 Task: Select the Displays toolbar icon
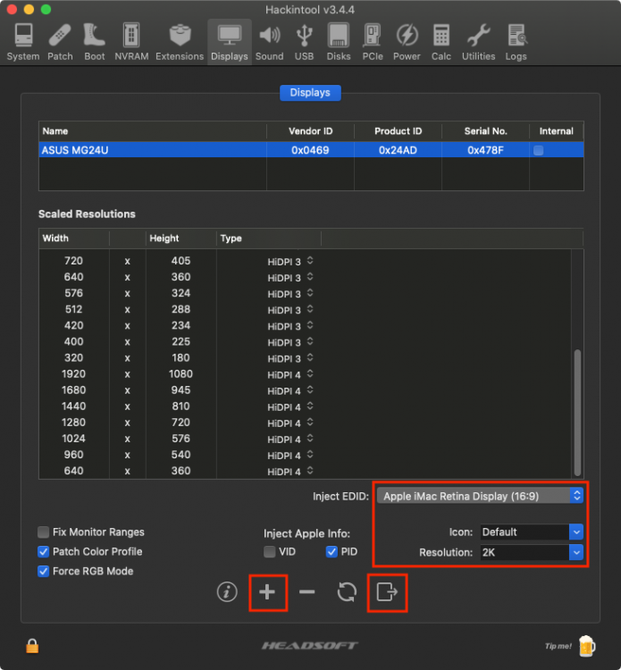click(x=230, y=42)
